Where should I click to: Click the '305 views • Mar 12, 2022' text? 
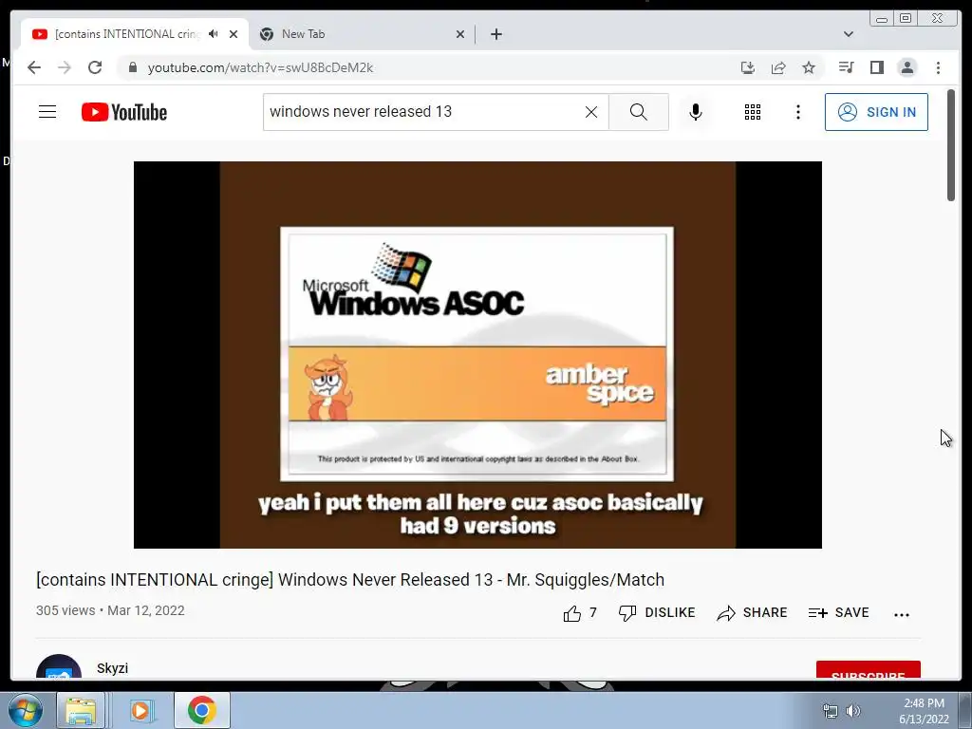pos(110,610)
